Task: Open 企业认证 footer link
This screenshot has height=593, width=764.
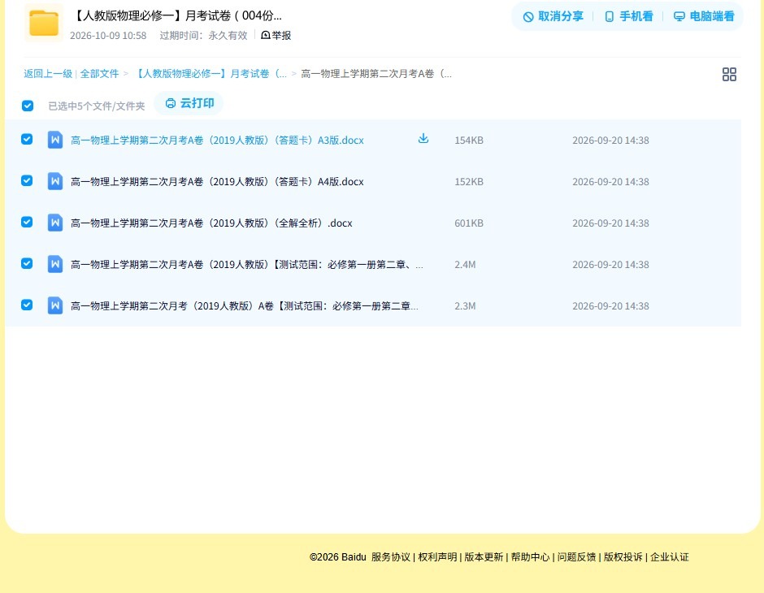Action: tap(670, 557)
